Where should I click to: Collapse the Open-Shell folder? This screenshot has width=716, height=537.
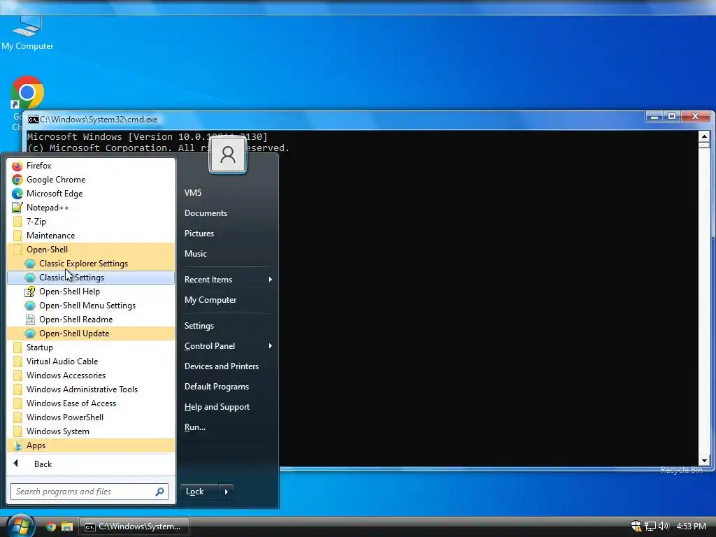tap(91, 250)
